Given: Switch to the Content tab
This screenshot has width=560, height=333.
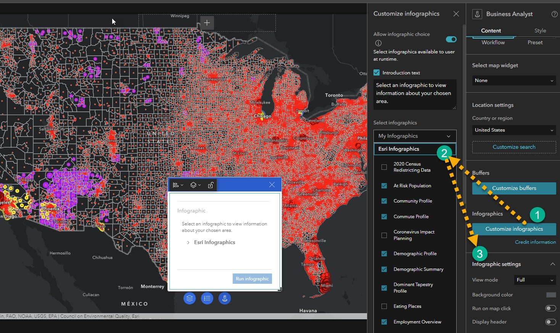Looking at the screenshot, I should coord(491,31).
